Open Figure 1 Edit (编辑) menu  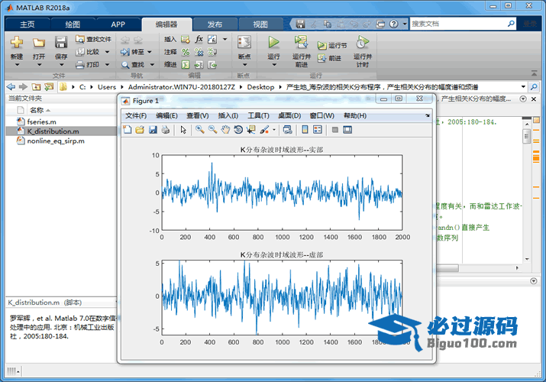pos(166,115)
